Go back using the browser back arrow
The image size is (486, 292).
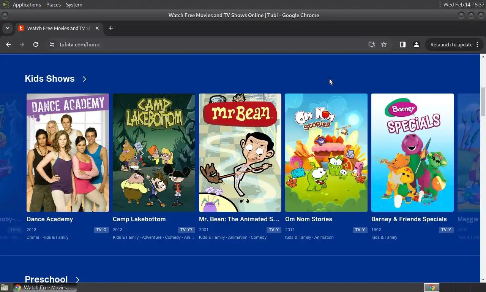8,44
